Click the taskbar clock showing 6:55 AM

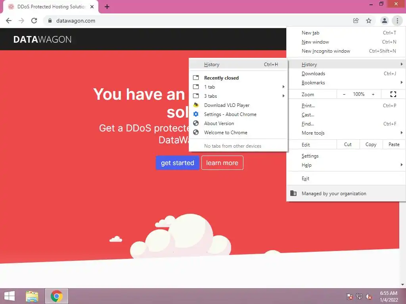tap(389, 296)
